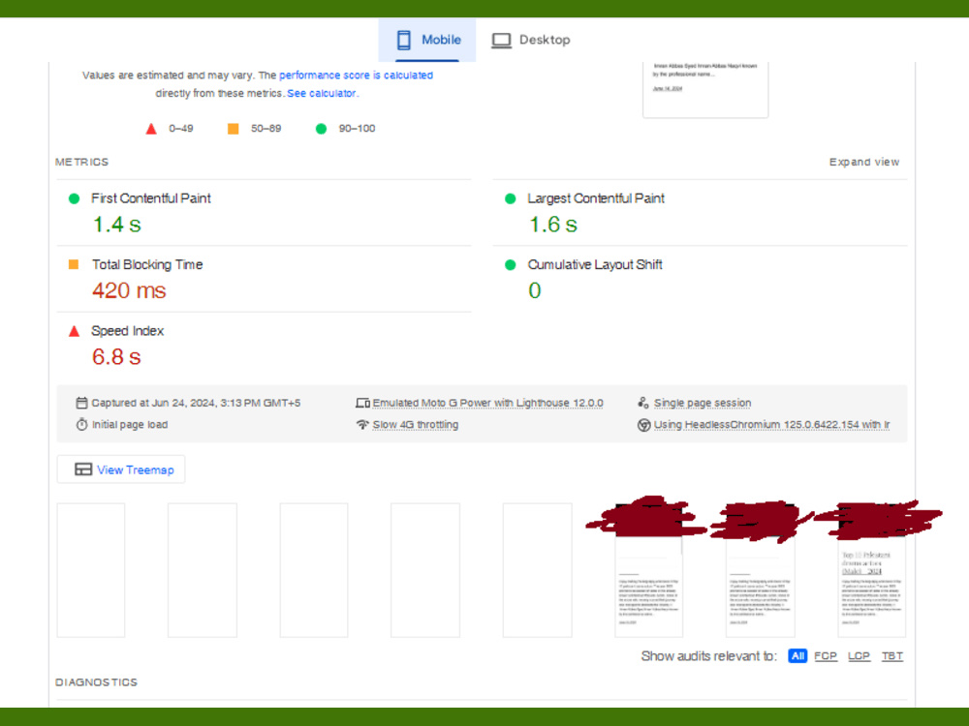The width and height of the screenshot is (969, 726).
Task: Open the first blank filmstrip frame
Action: point(91,570)
